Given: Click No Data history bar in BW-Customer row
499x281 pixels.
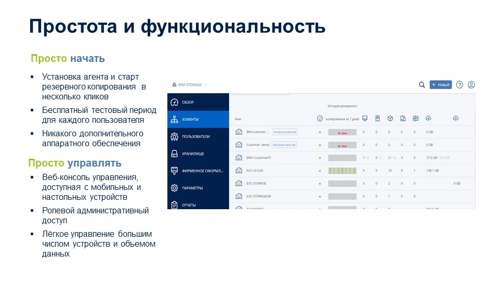Looking at the screenshot, I should click(x=342, y=132).
